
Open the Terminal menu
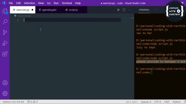point(67,3)
